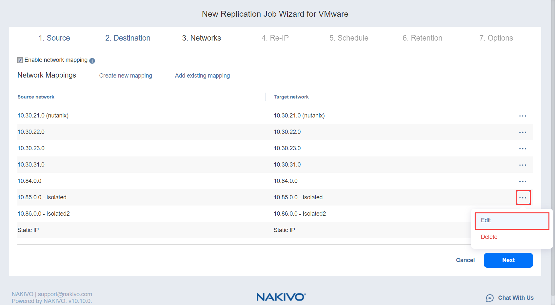Click Create new mapping link
The width and height of the screenshot is (555, 305).
pyautogui.click(x=126, y=76)
